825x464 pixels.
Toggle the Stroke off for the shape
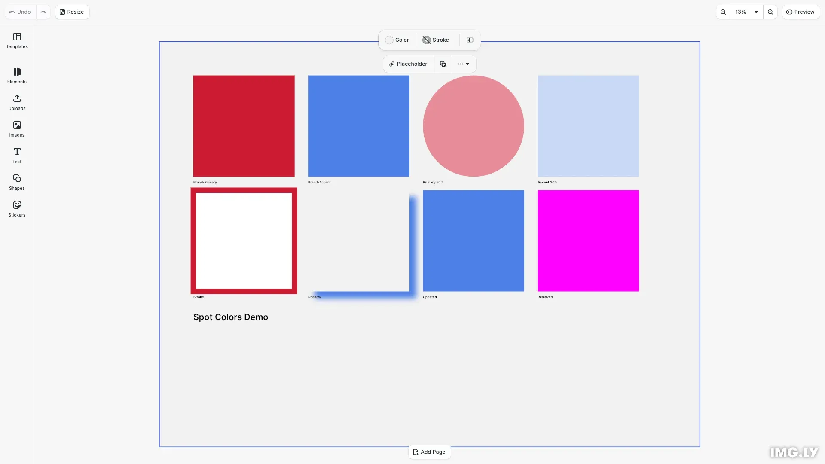pyautogui.click(x=435, y=40)
